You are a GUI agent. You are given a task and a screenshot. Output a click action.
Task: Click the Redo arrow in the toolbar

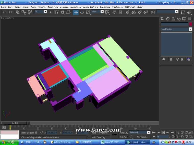pos(11,12)
